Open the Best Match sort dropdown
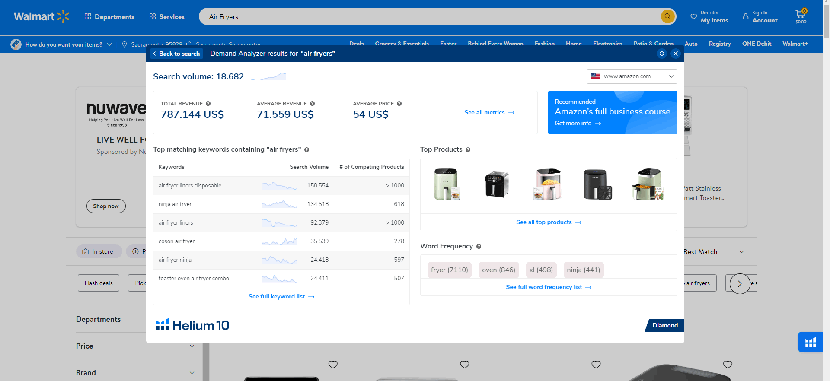The width and height of the screenshot is (830, 381). click(x=714, y=252)
